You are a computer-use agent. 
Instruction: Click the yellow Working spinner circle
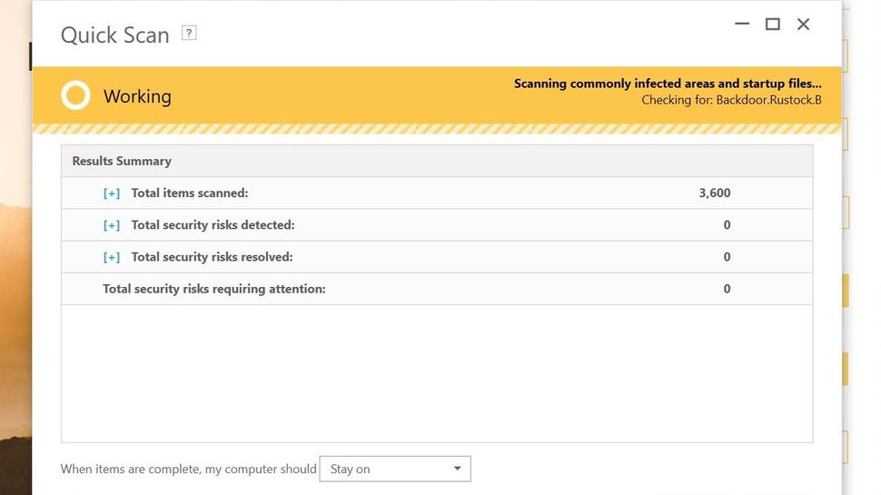(x=75, y=95)
